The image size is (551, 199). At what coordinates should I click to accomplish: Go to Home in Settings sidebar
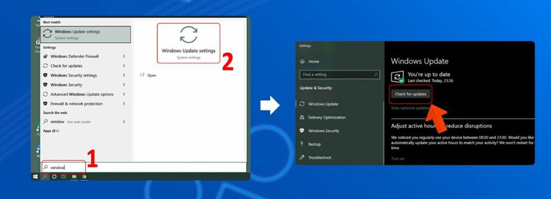310,61
